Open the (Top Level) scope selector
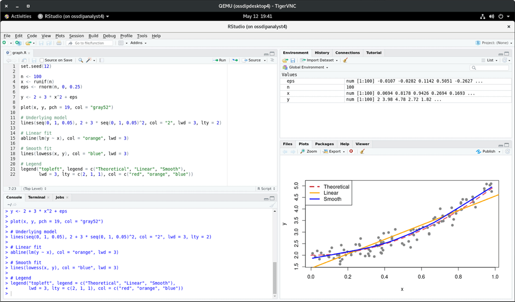The image size is (515, 302). 35,189
